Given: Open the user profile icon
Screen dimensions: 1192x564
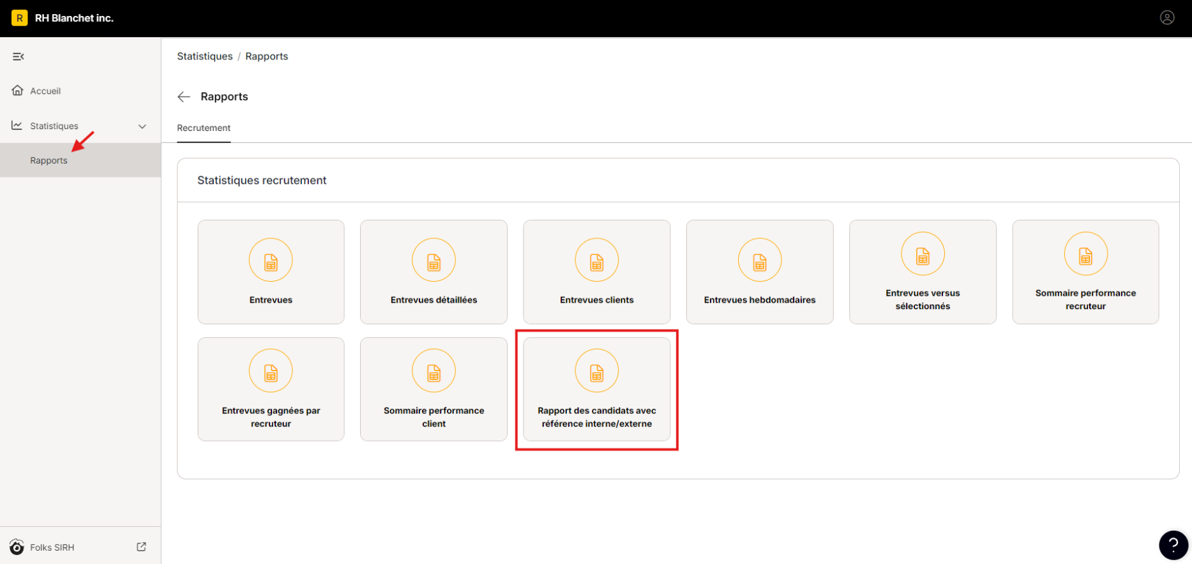Looking at the screenshot, I should (x=1167, y=18).
